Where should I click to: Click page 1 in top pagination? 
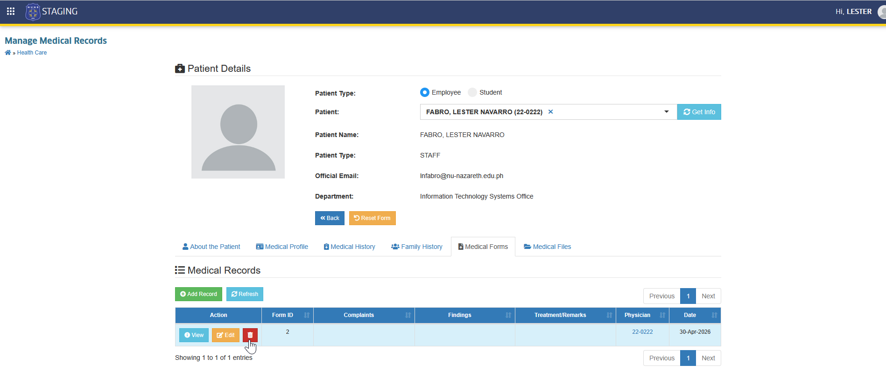688,296
